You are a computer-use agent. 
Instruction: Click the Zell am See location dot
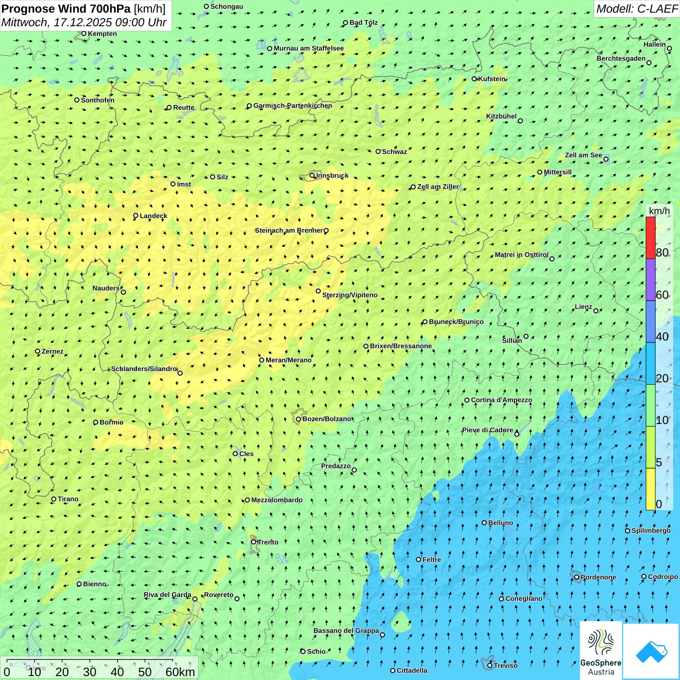coord(606,159)
